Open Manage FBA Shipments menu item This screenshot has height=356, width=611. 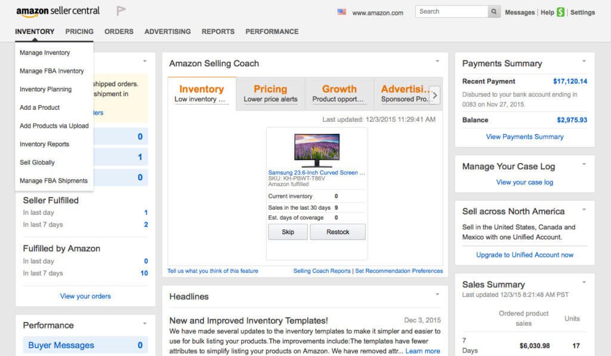[54, 181]
